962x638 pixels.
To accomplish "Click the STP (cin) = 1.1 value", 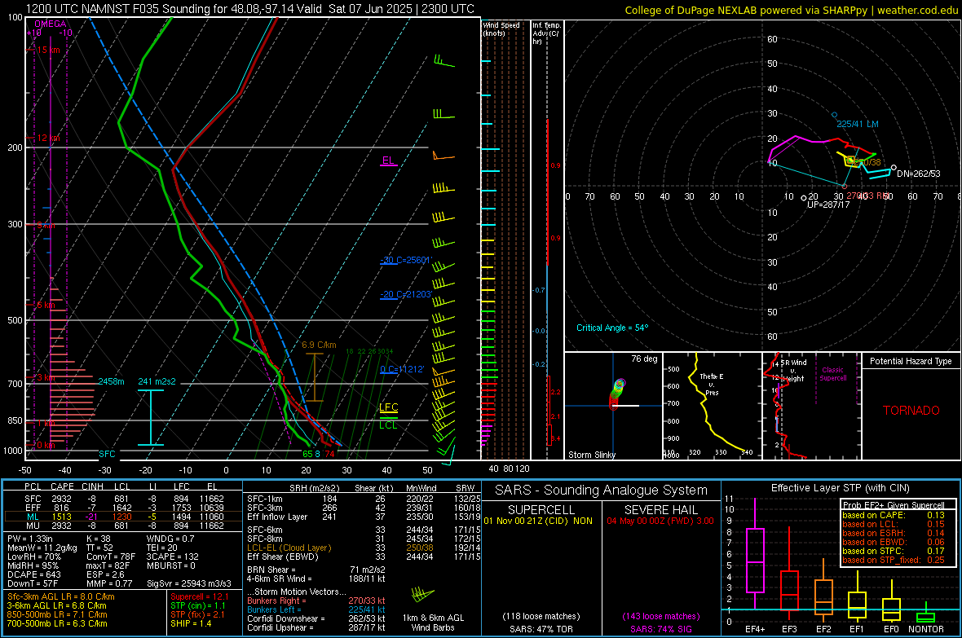I will [197, 605].
